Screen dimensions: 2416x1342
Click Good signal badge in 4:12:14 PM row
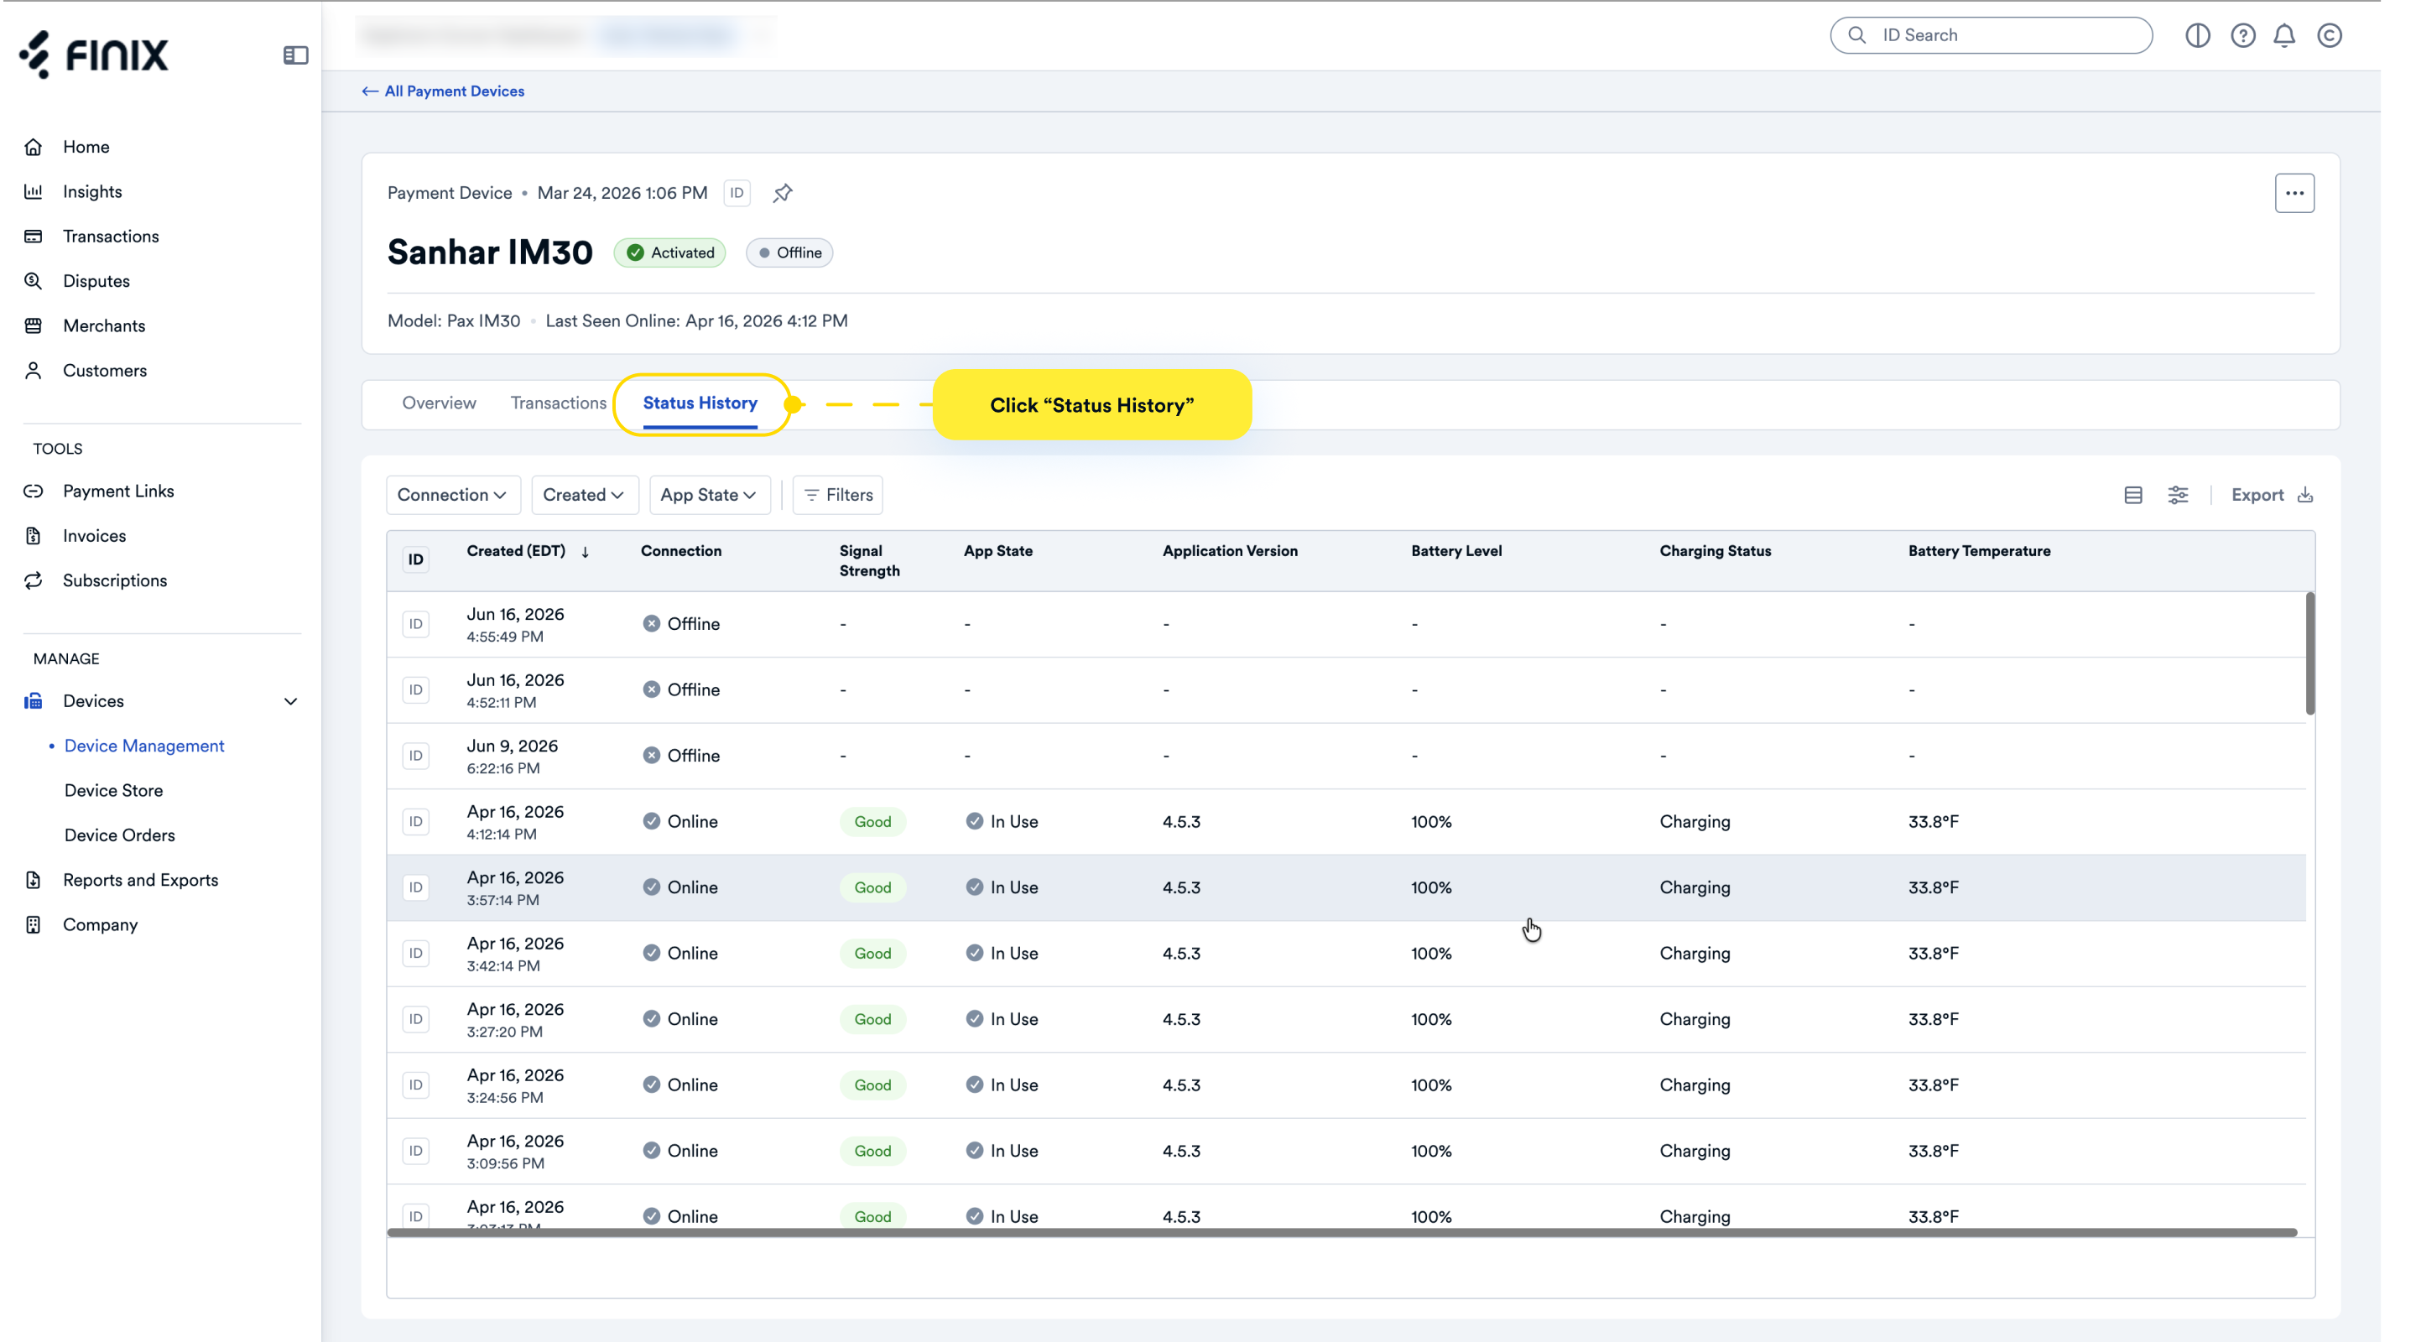(872, 821)
